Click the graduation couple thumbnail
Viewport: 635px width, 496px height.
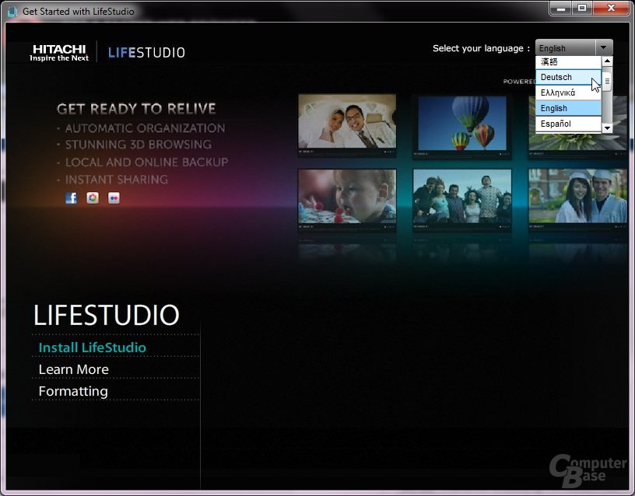(x=578, y=196)
